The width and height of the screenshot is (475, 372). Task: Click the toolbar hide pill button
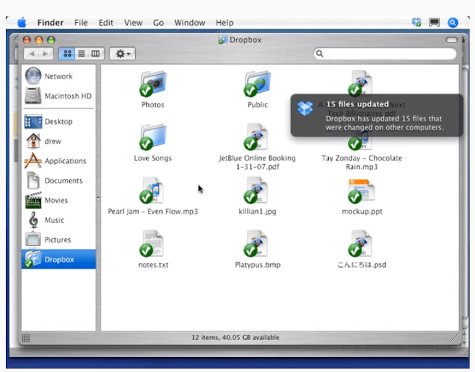pos(452,40)
